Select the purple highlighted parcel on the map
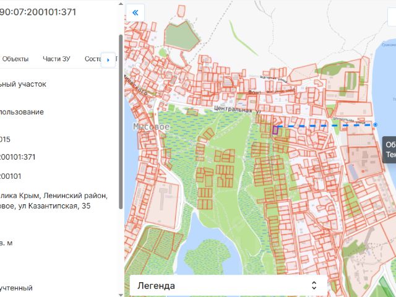Screen dimensions: 396x297 (275, 130)
